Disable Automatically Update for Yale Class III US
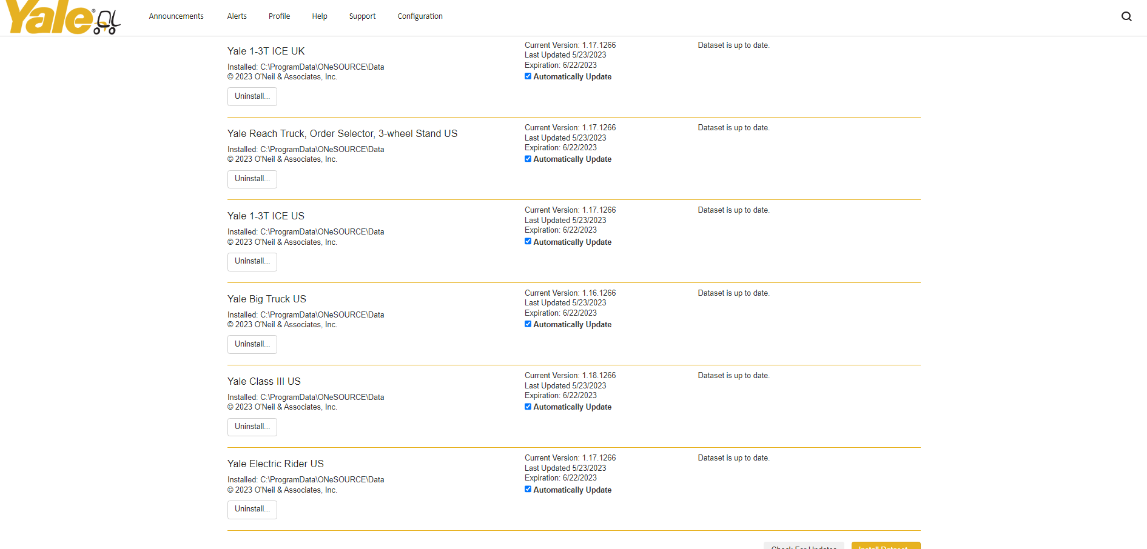 [x=528, y=406]
